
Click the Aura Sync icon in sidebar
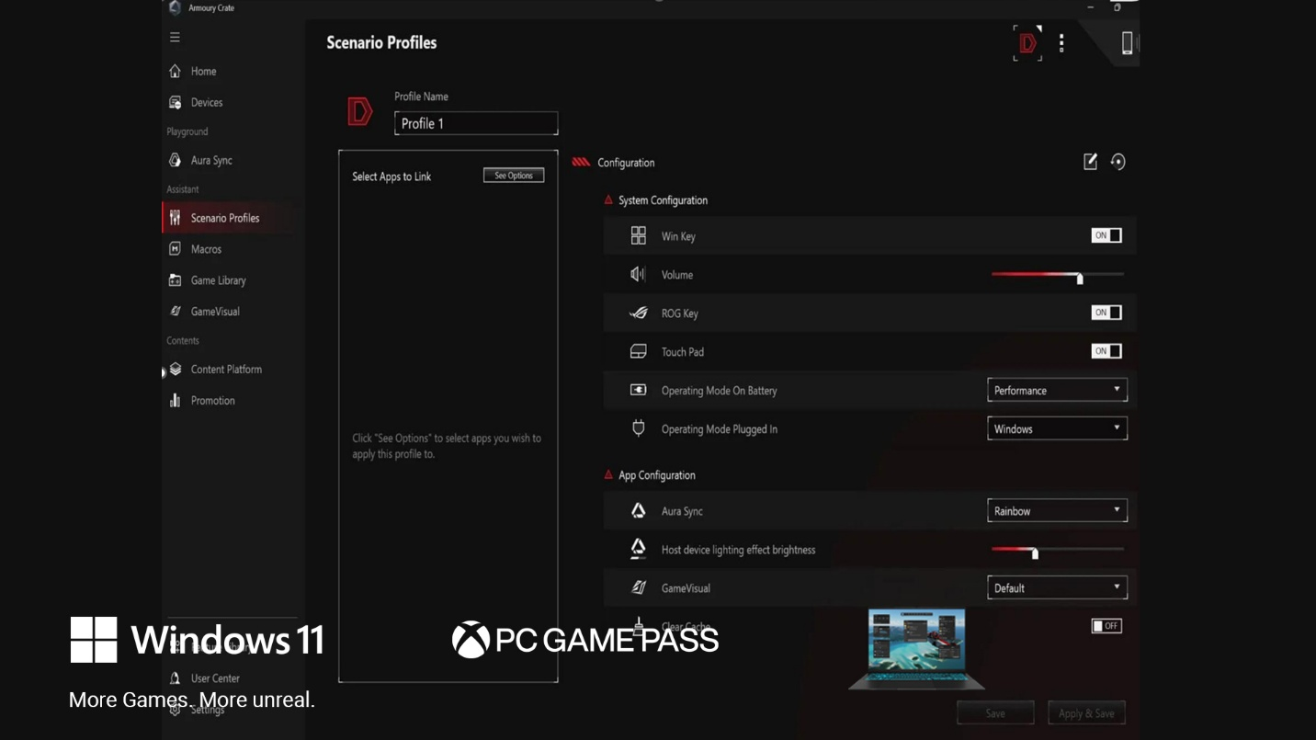pyautogui.click(x=176, y=160)
